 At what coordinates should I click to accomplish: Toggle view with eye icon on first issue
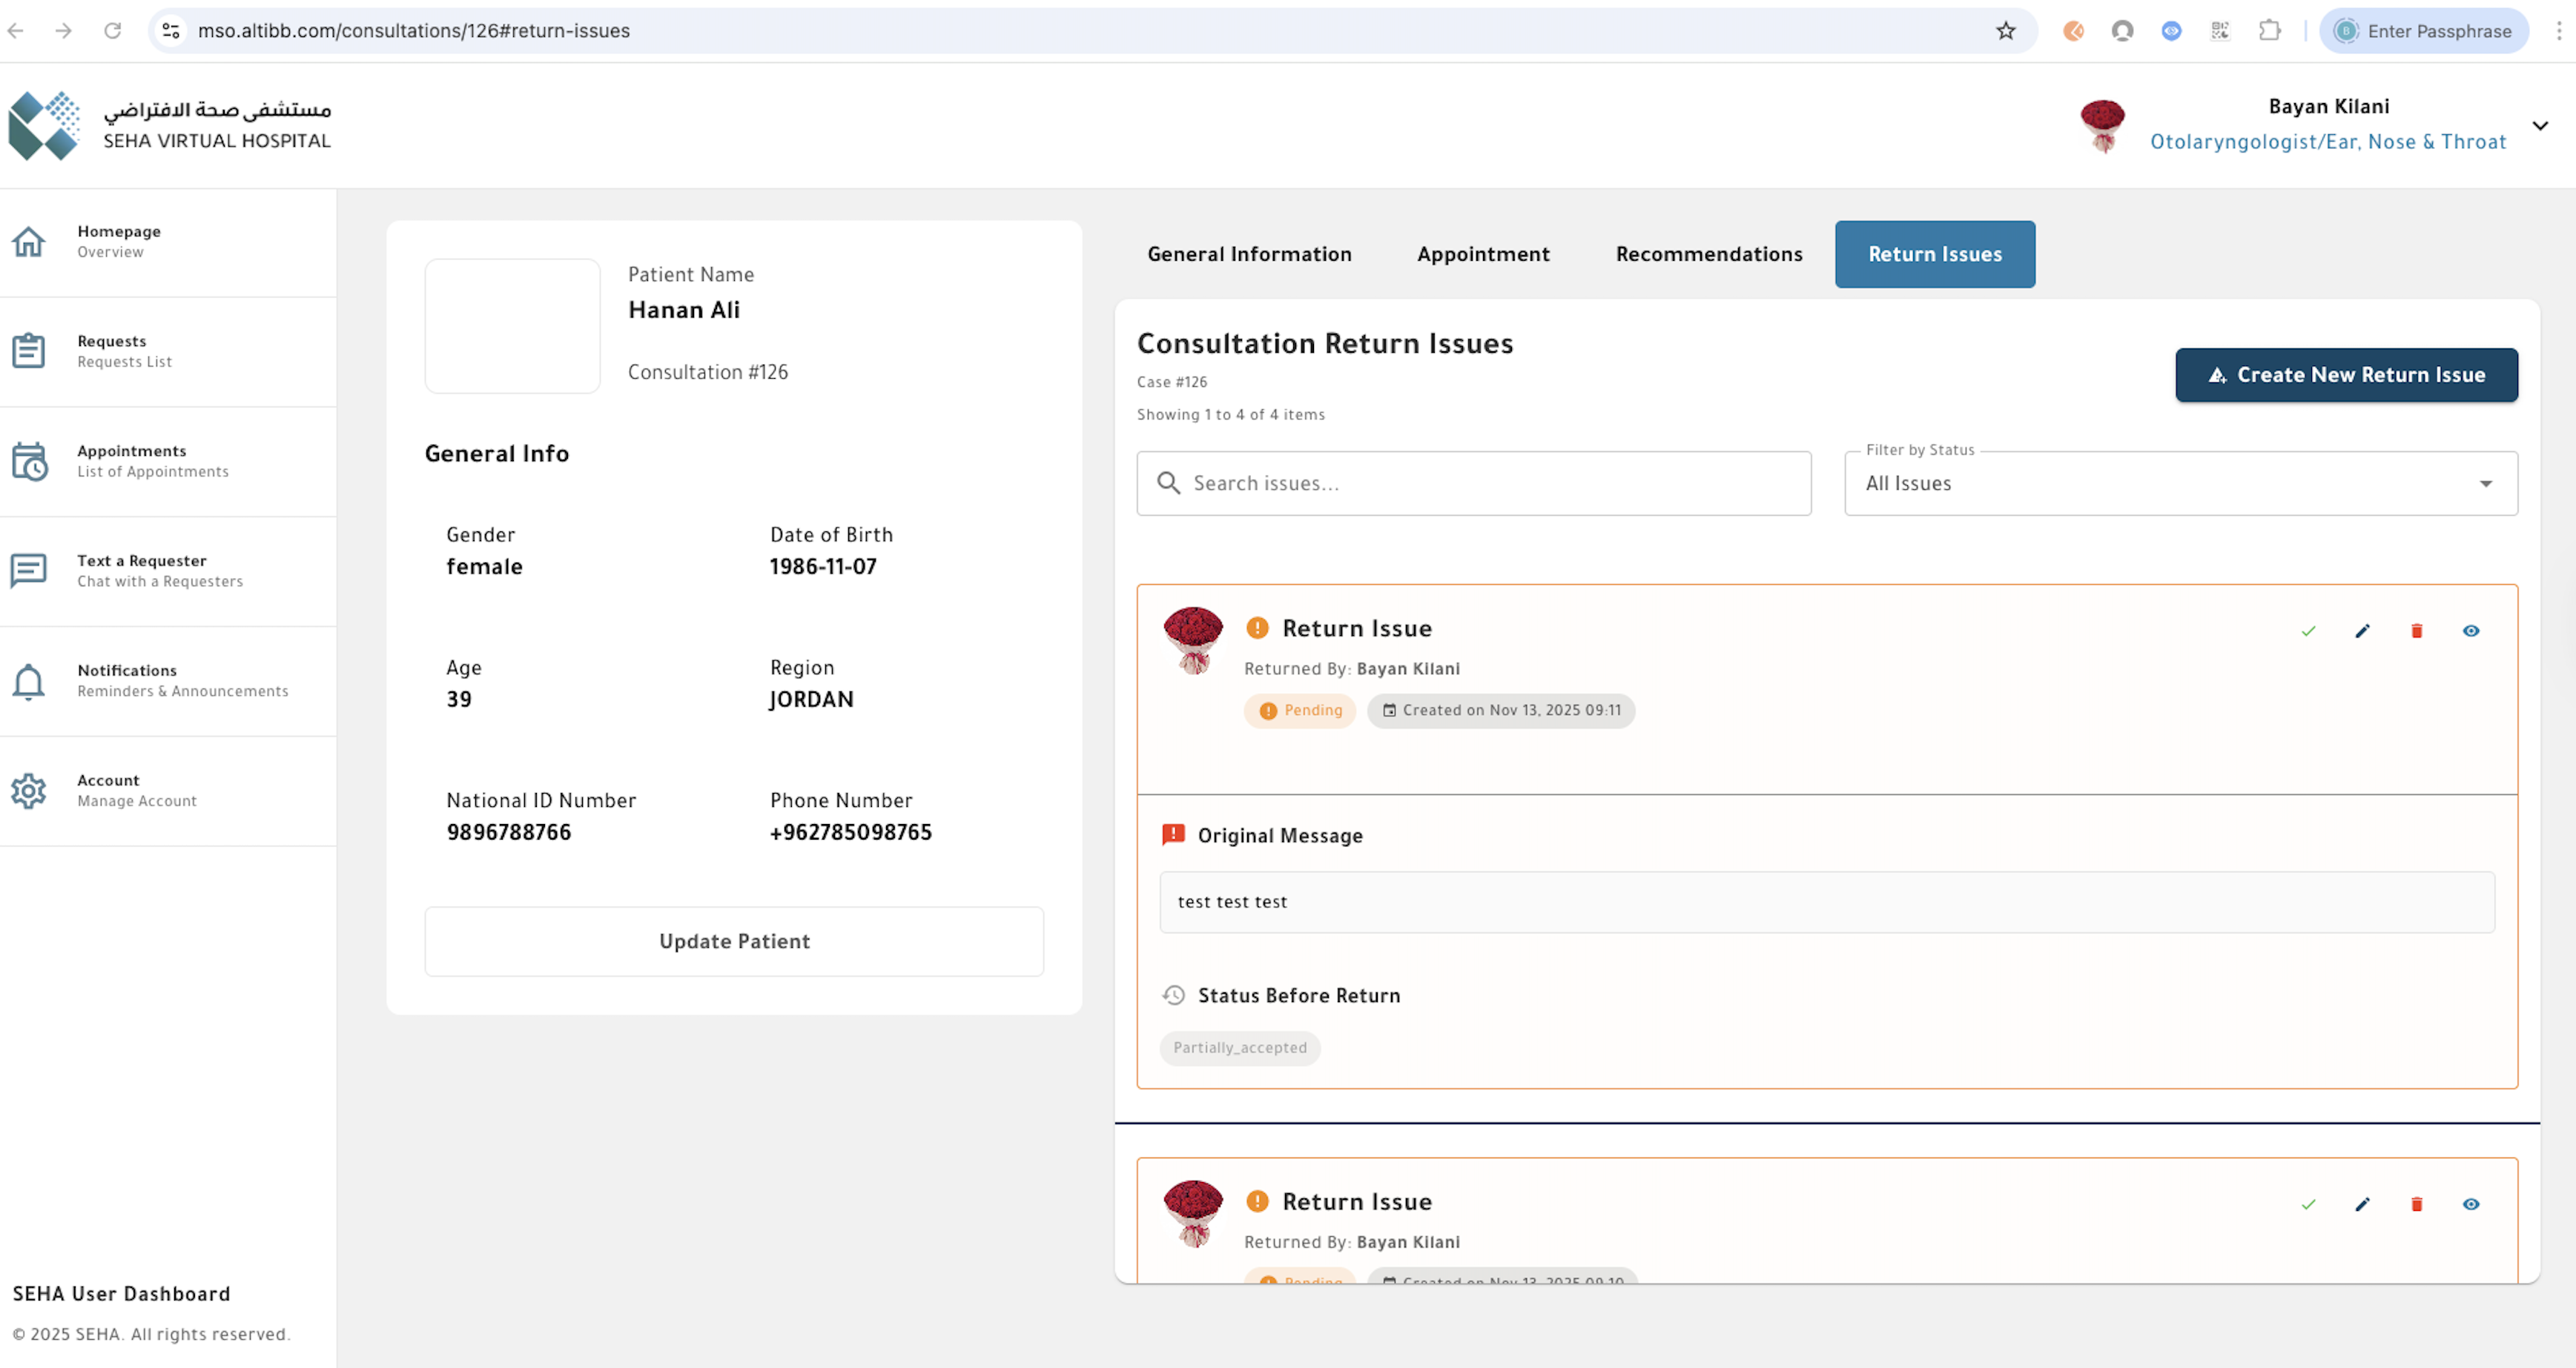pos(2470,631)
